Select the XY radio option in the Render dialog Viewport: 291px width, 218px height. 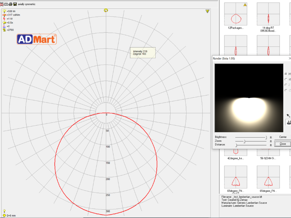tap(286, 74)
